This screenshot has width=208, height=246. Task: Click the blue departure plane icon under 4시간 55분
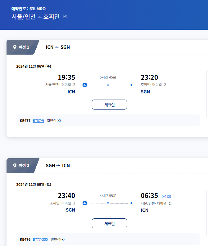pyautogui.click(x=85, y=203)
